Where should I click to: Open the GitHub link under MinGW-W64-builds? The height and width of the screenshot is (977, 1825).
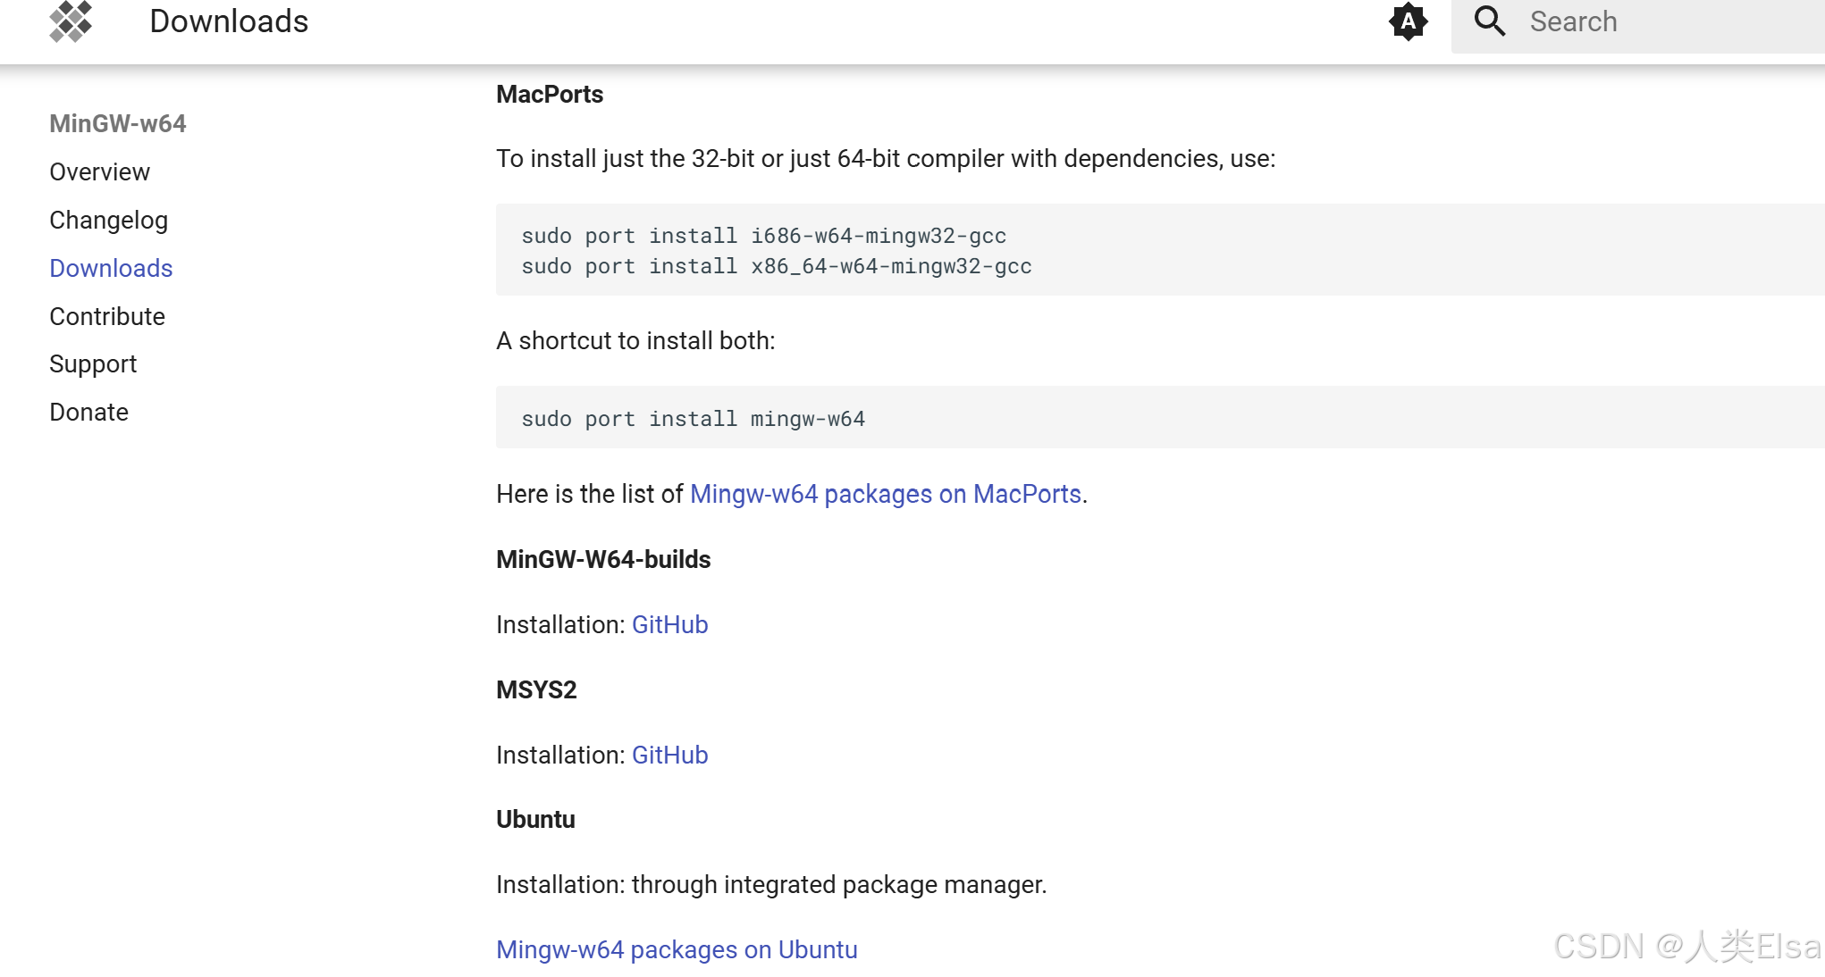pyautogui.click(x=669, y=624)
